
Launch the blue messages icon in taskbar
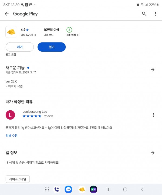tap(68, 189)
